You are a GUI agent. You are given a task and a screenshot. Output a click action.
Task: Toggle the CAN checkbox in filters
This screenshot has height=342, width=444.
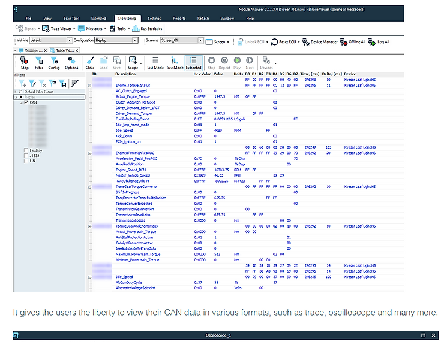click(x=26, y=102)
